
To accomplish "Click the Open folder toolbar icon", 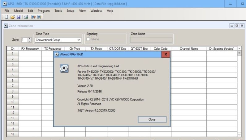I will [13, 17].
